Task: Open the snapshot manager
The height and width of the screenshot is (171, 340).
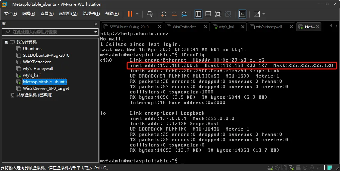Action: 184,14
